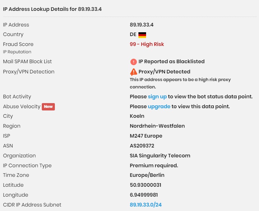Click the latitude value 50.93000031

click(145, 185)
